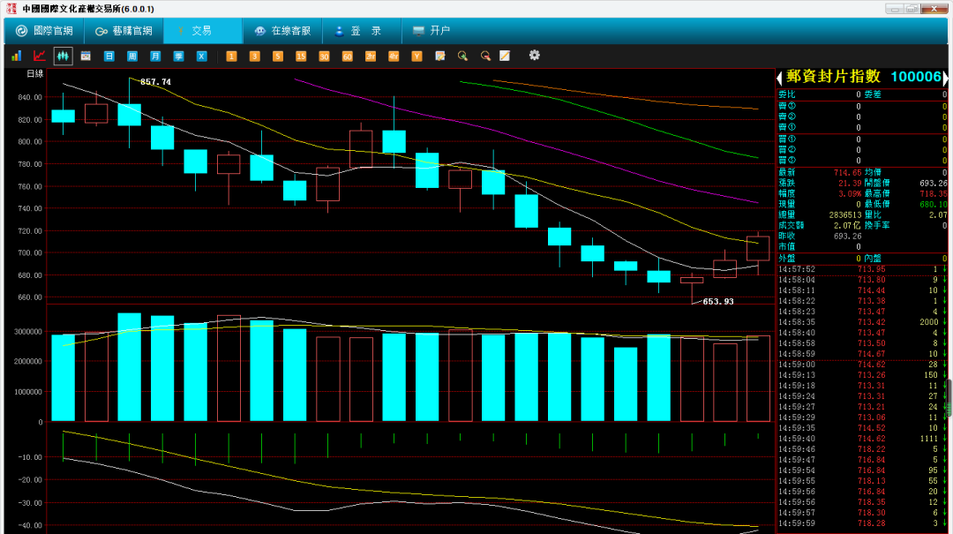Screen dimensions: 953x534
Task: Open the 國際官網 tab
Action: (x=44, y=30)
